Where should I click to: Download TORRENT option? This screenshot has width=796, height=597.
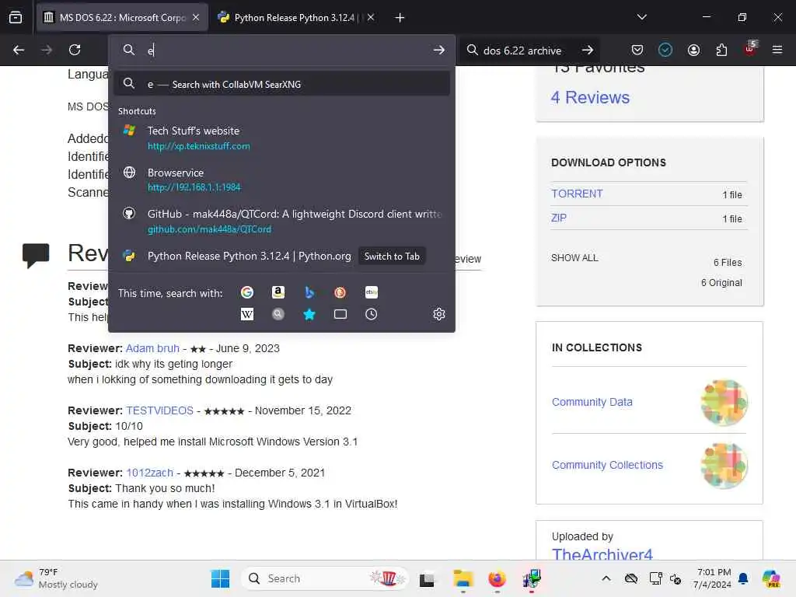point(577,194)
